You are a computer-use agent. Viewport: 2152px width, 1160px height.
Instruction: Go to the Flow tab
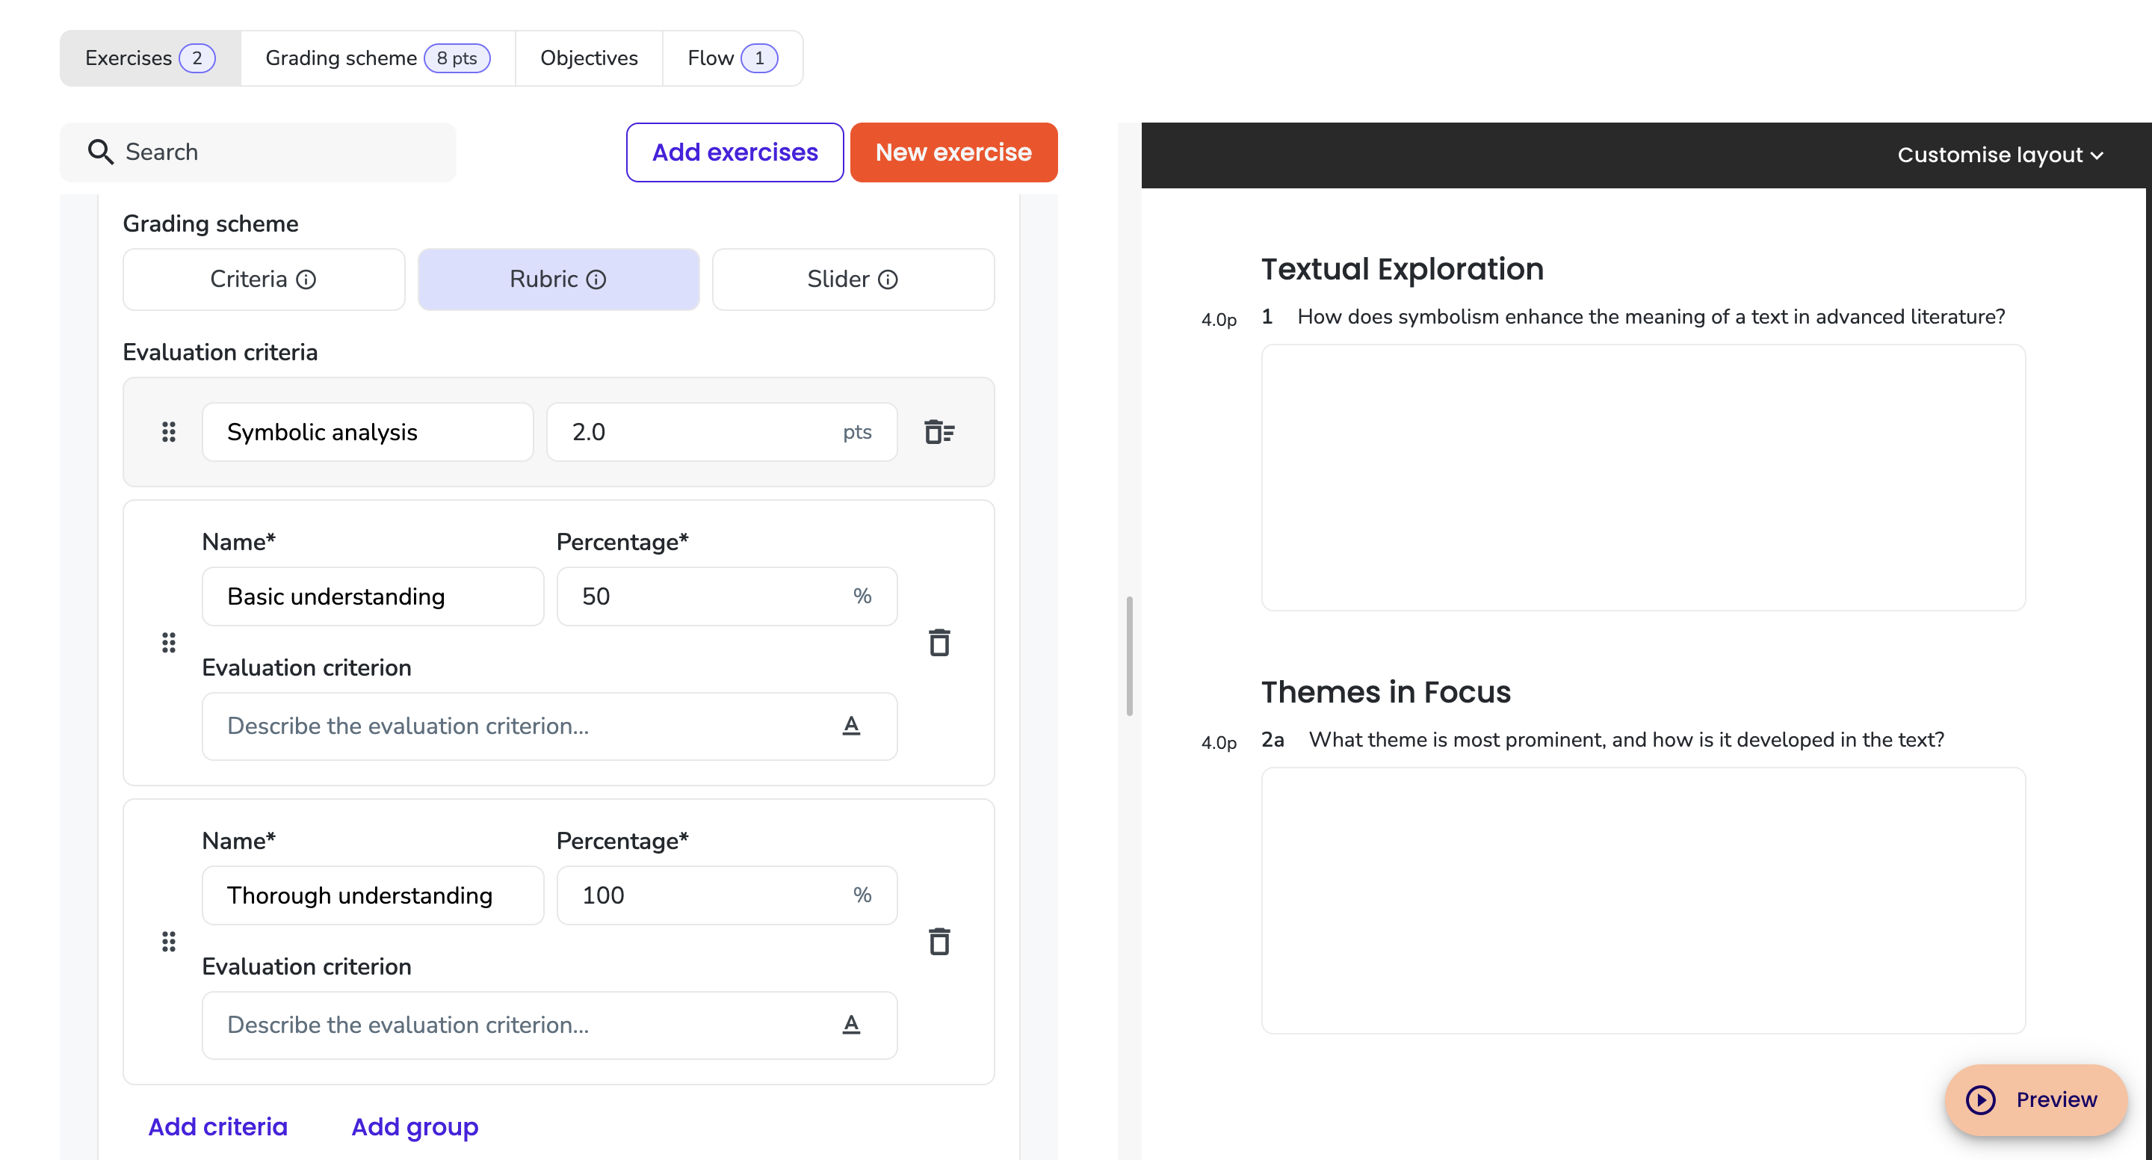732,58
